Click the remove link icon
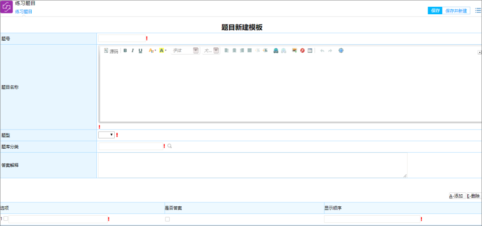The width and height of the screenshot is (482, 226). 283,51
